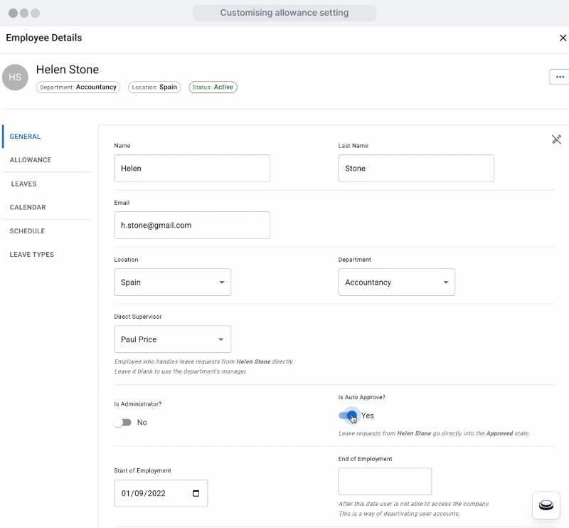
Task: Open the Schedule tab
Action: (27, 231)
